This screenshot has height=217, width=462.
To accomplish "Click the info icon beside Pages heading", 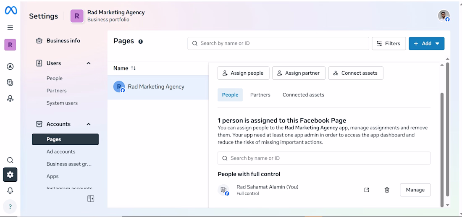I will 141,42.
